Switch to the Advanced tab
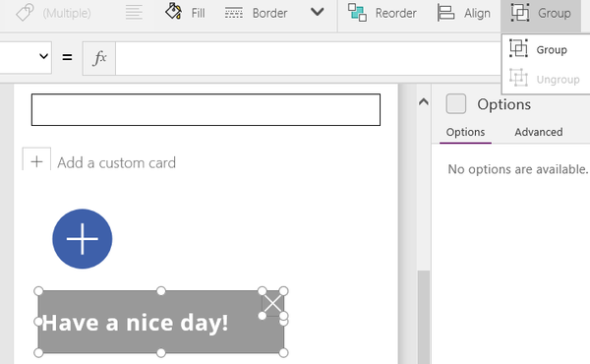 pyautogui.click(x=539, y=132)
